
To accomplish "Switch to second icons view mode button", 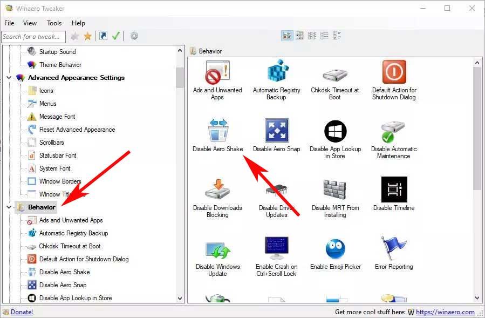I will 299,36.
